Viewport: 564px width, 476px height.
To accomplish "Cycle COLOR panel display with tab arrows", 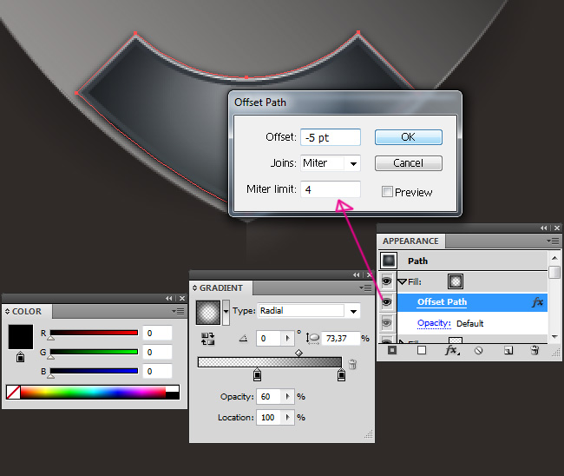I will [7, 312].
